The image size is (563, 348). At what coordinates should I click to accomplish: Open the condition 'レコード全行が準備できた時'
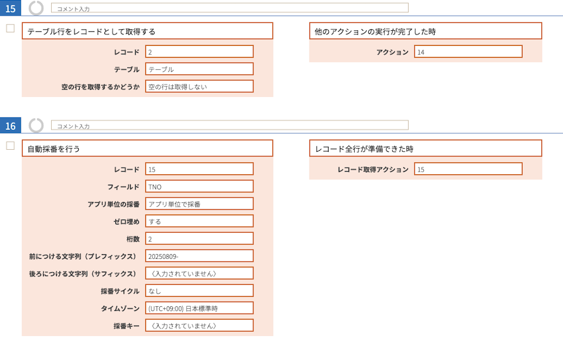[425, 148]
